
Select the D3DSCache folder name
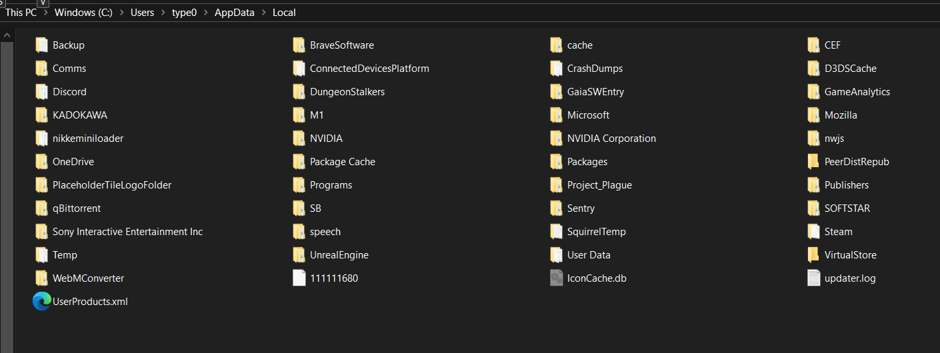pos(851,69)
